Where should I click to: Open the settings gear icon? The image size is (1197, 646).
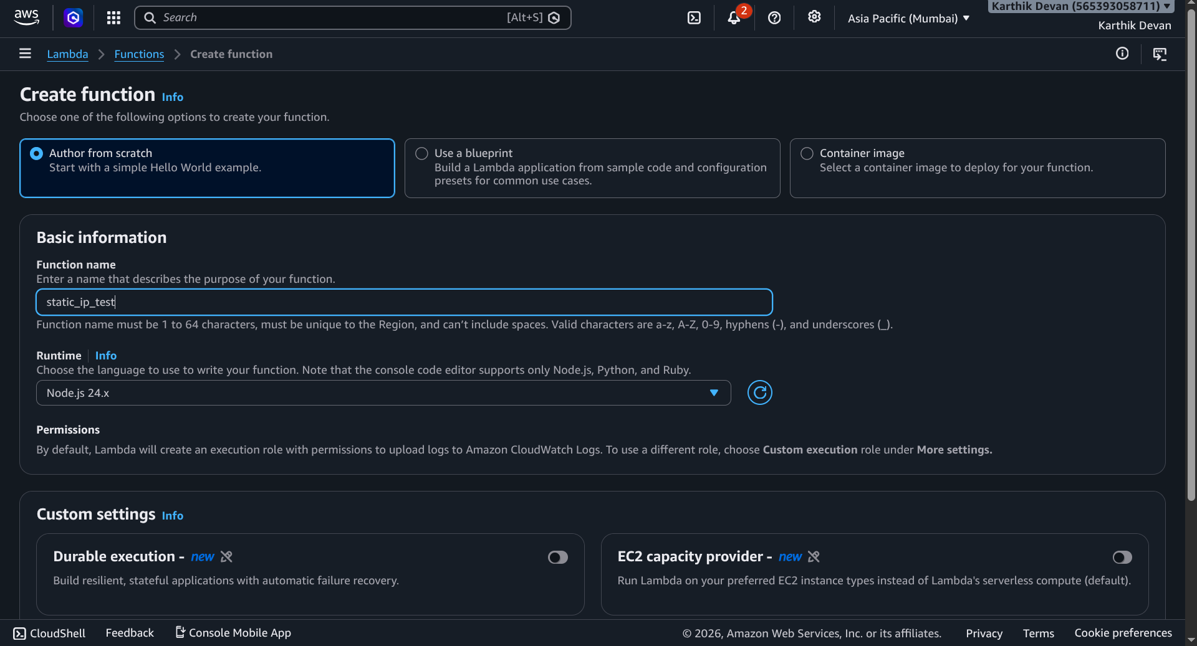[x=814, y=17]
